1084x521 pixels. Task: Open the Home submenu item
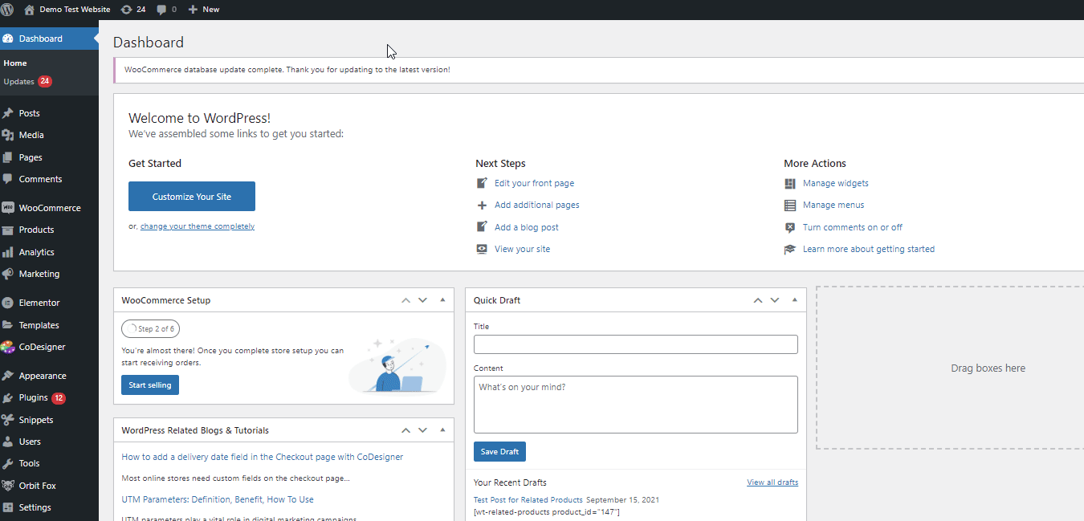pyautogui.click(x=15, y=63)
